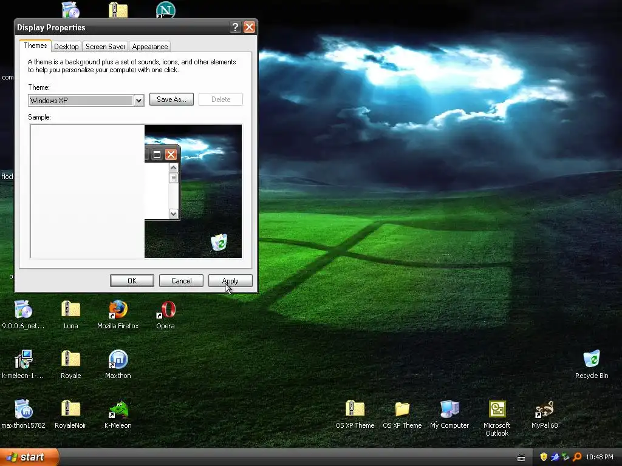
Task: Click the taskbar clock showing 10:48 PM
Action: (x=600, y=457)
